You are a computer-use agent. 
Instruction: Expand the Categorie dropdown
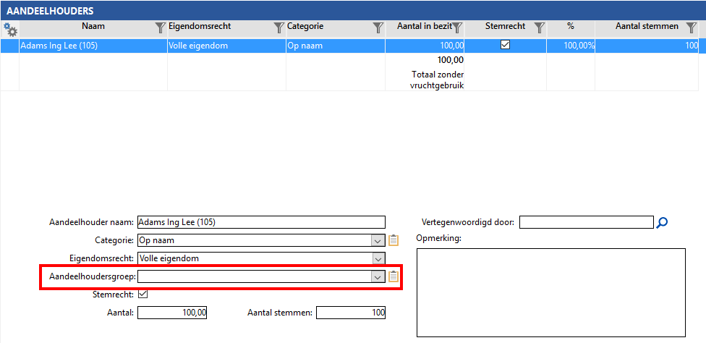[378, 240]
